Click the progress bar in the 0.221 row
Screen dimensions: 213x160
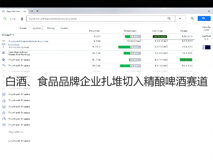click(133, 37)
